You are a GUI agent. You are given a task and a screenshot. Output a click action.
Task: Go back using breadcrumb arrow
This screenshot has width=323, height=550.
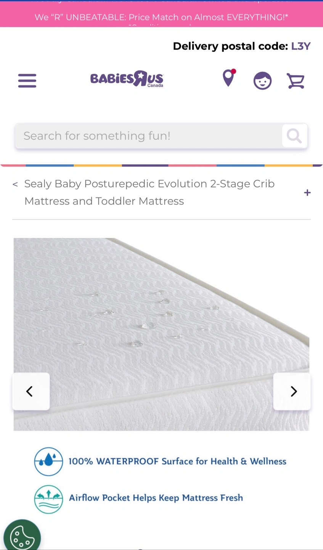(x=15, y=184)
